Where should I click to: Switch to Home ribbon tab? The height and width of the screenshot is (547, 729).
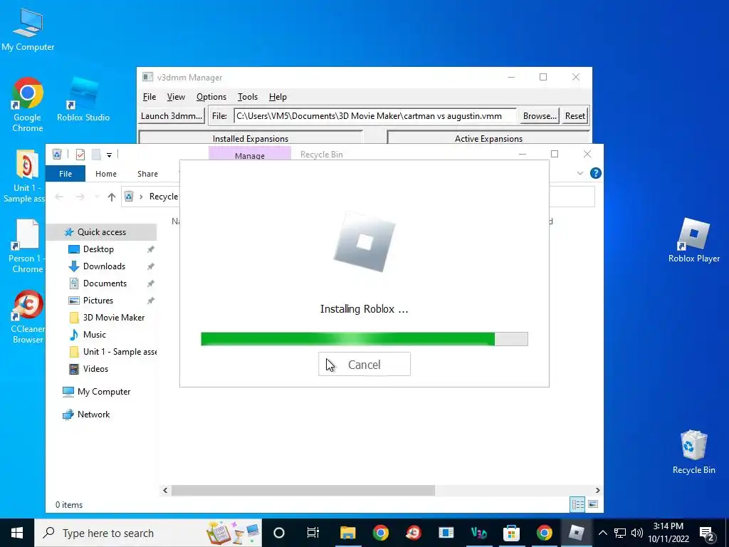[x=106, y=174]
